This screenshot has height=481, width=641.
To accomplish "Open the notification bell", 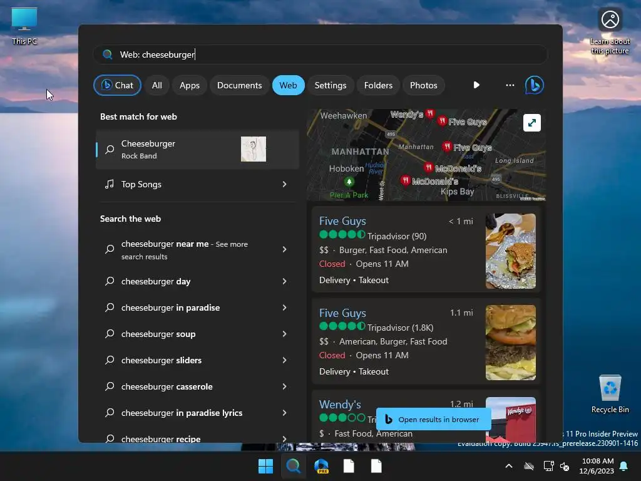I will pos(623,466).
